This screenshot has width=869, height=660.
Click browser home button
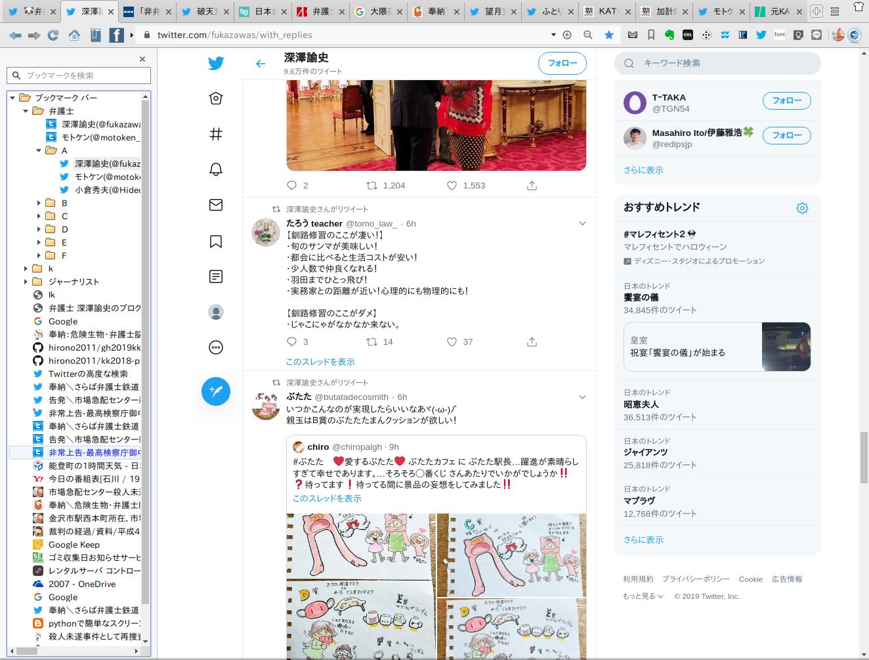[74, 35]
